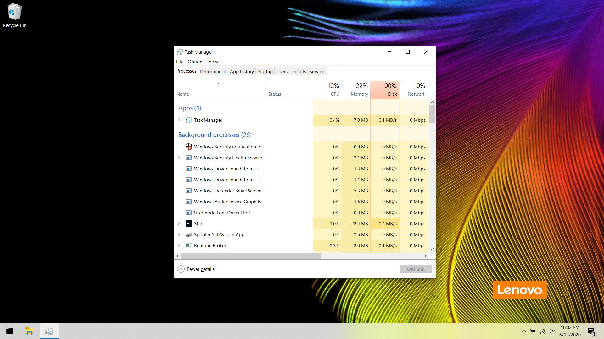The width and height of the screenshot is (604, 339).
Task: Expand the Runtime Broker row
Action: 179,245
